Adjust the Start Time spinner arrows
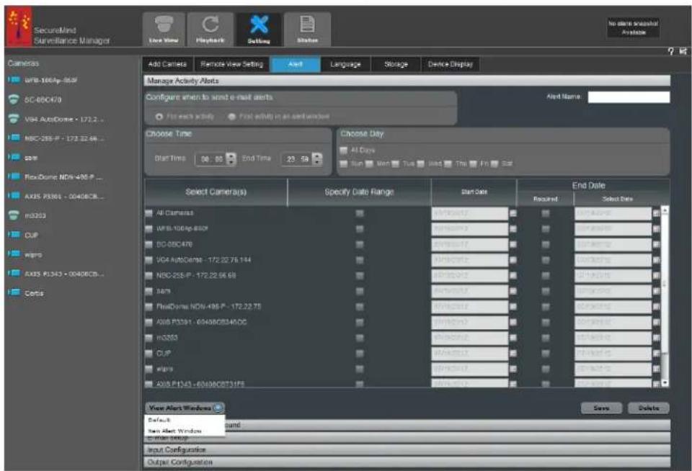 click(231, 158)
